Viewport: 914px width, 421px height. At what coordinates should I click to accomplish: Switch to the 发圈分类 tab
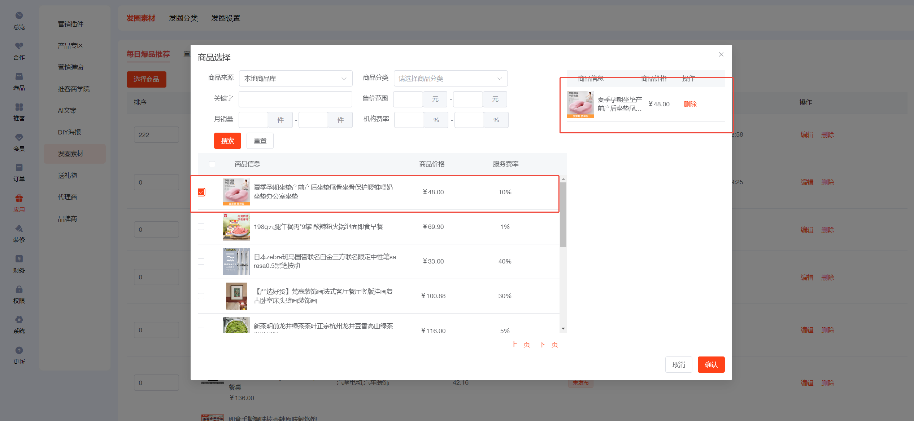point(183,18)
